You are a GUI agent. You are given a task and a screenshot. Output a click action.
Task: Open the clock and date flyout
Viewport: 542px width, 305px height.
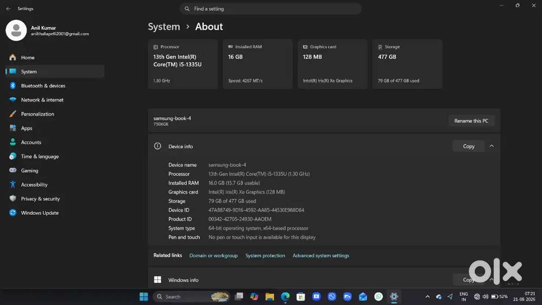[x=524, y=297]
